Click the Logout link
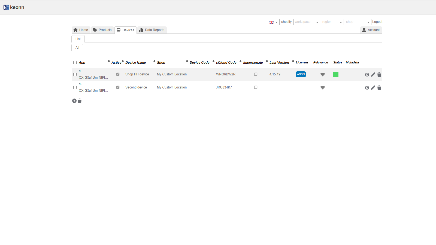The height and width of the screenshot is (245, 436). click(377, 22)
